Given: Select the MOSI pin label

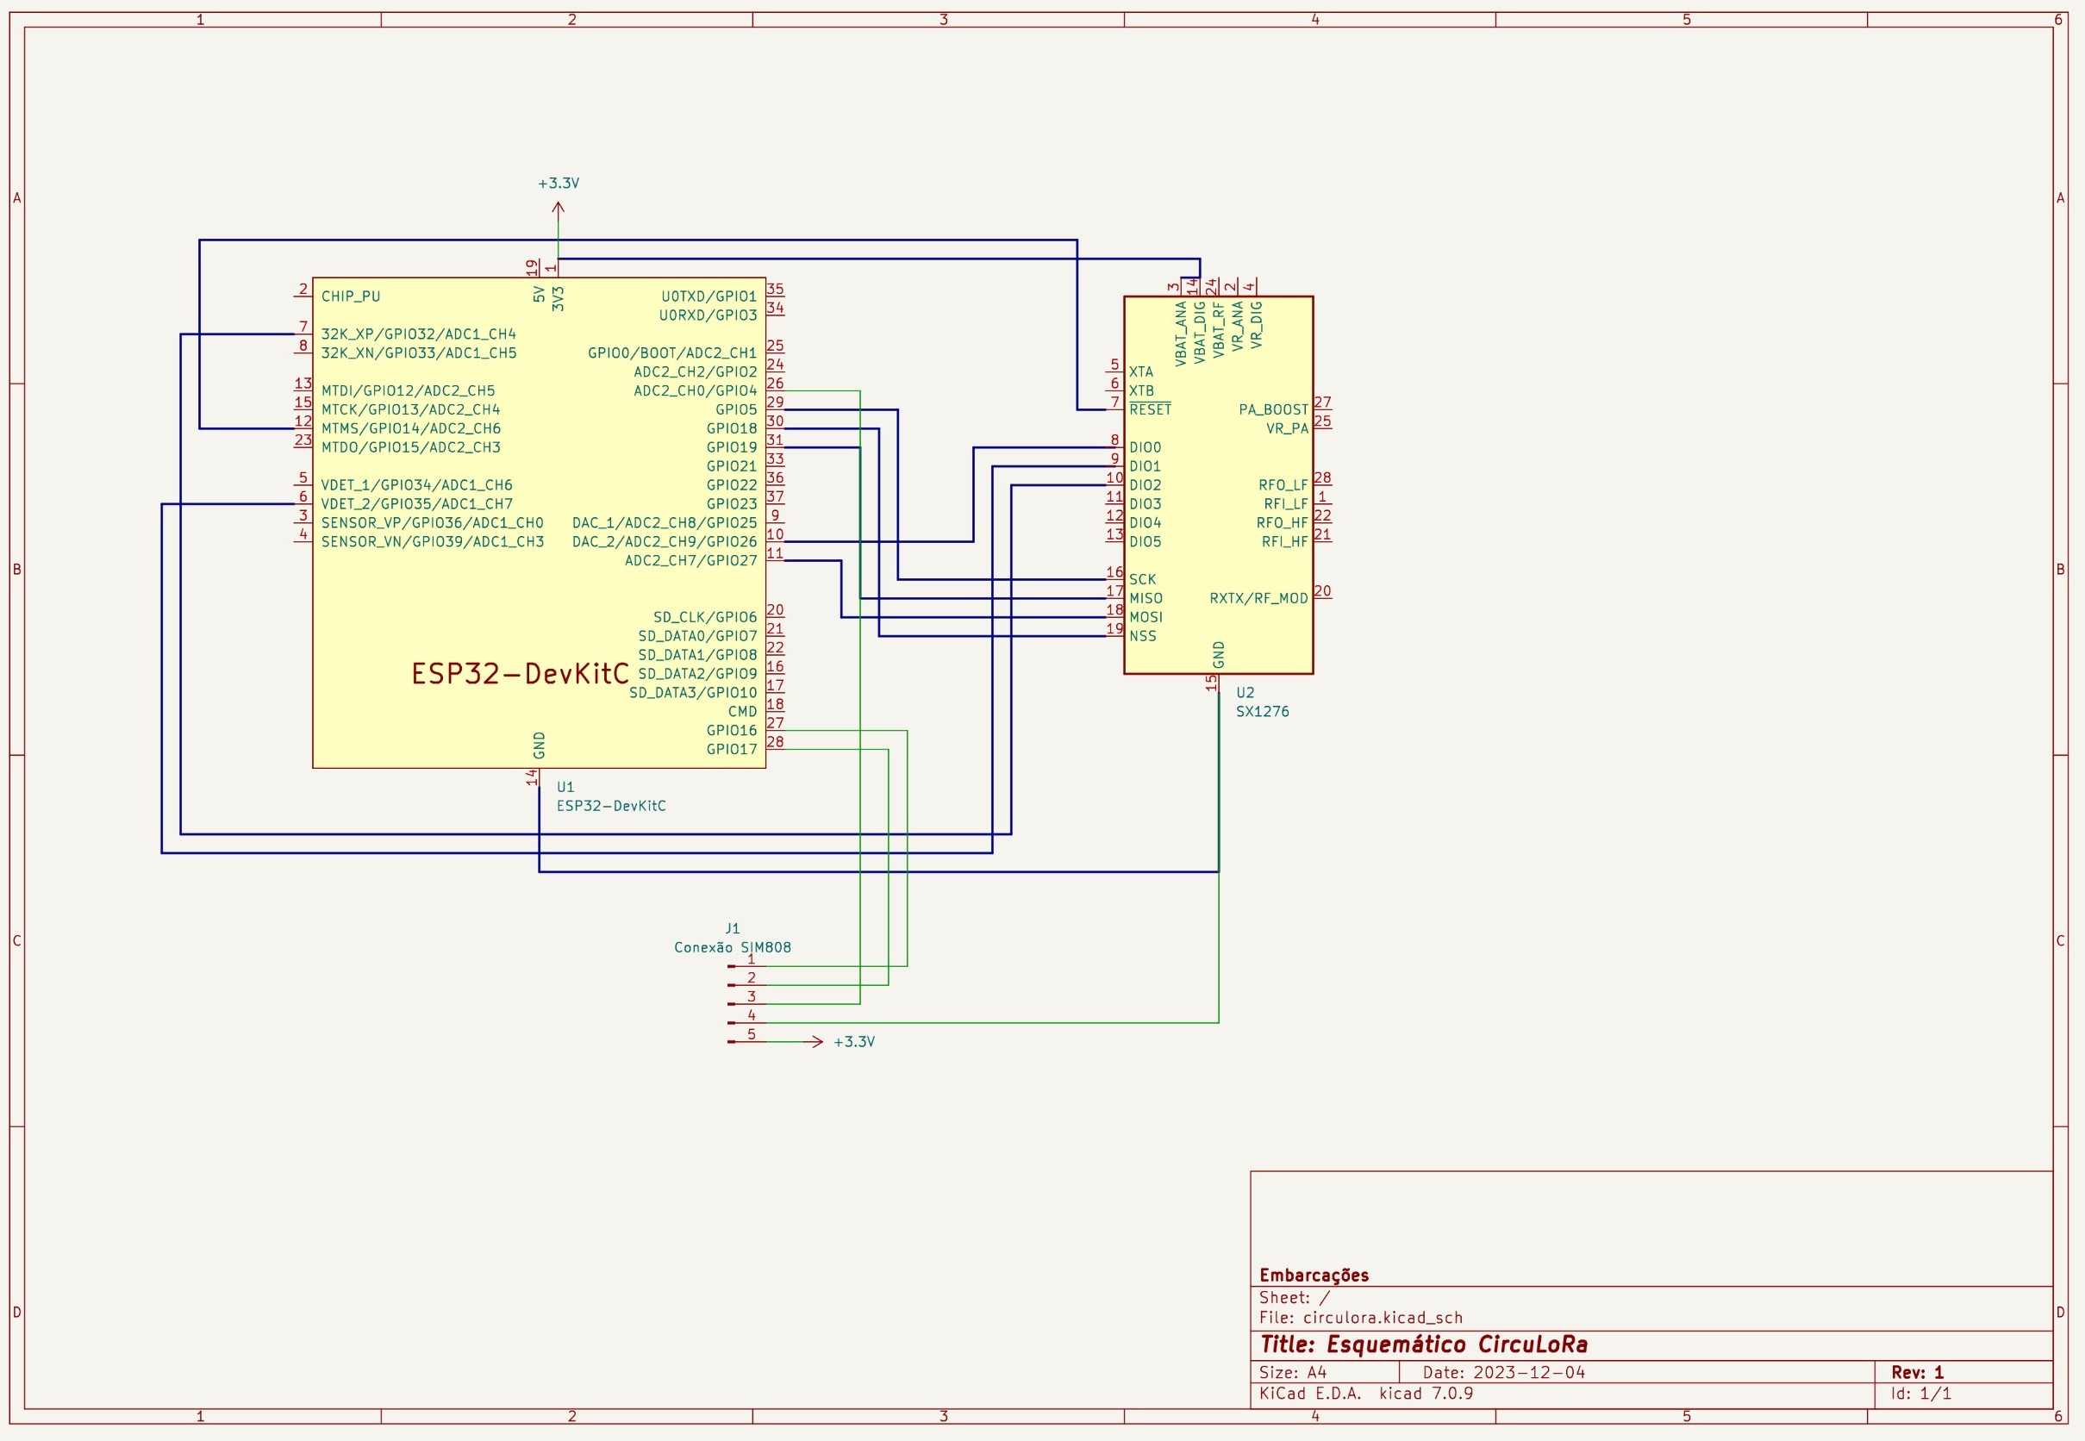Looking at the screenshot, I should [x=1146, y=618].
